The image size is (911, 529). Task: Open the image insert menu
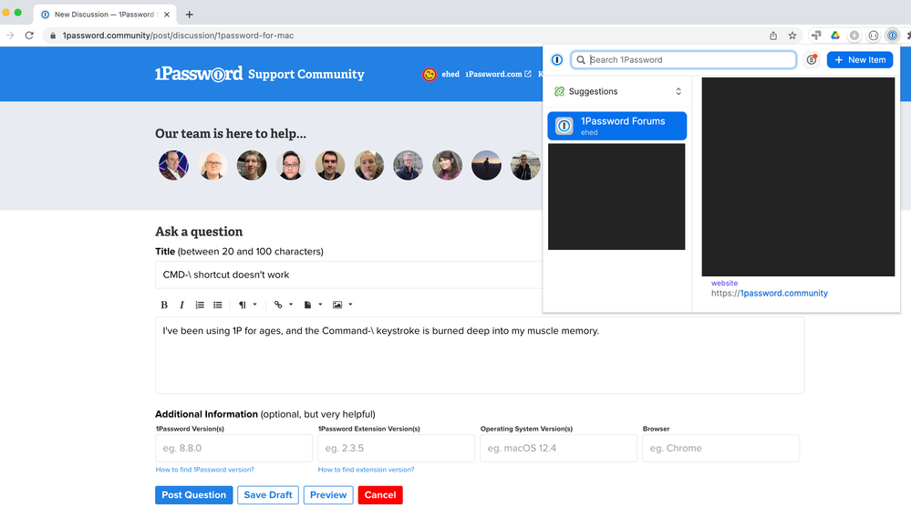pyautogui.click(x=342, y=305)
